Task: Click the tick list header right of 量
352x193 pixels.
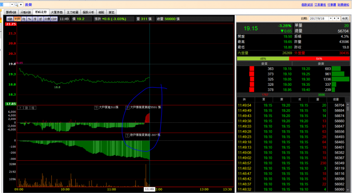Action: tap(336, 99)
